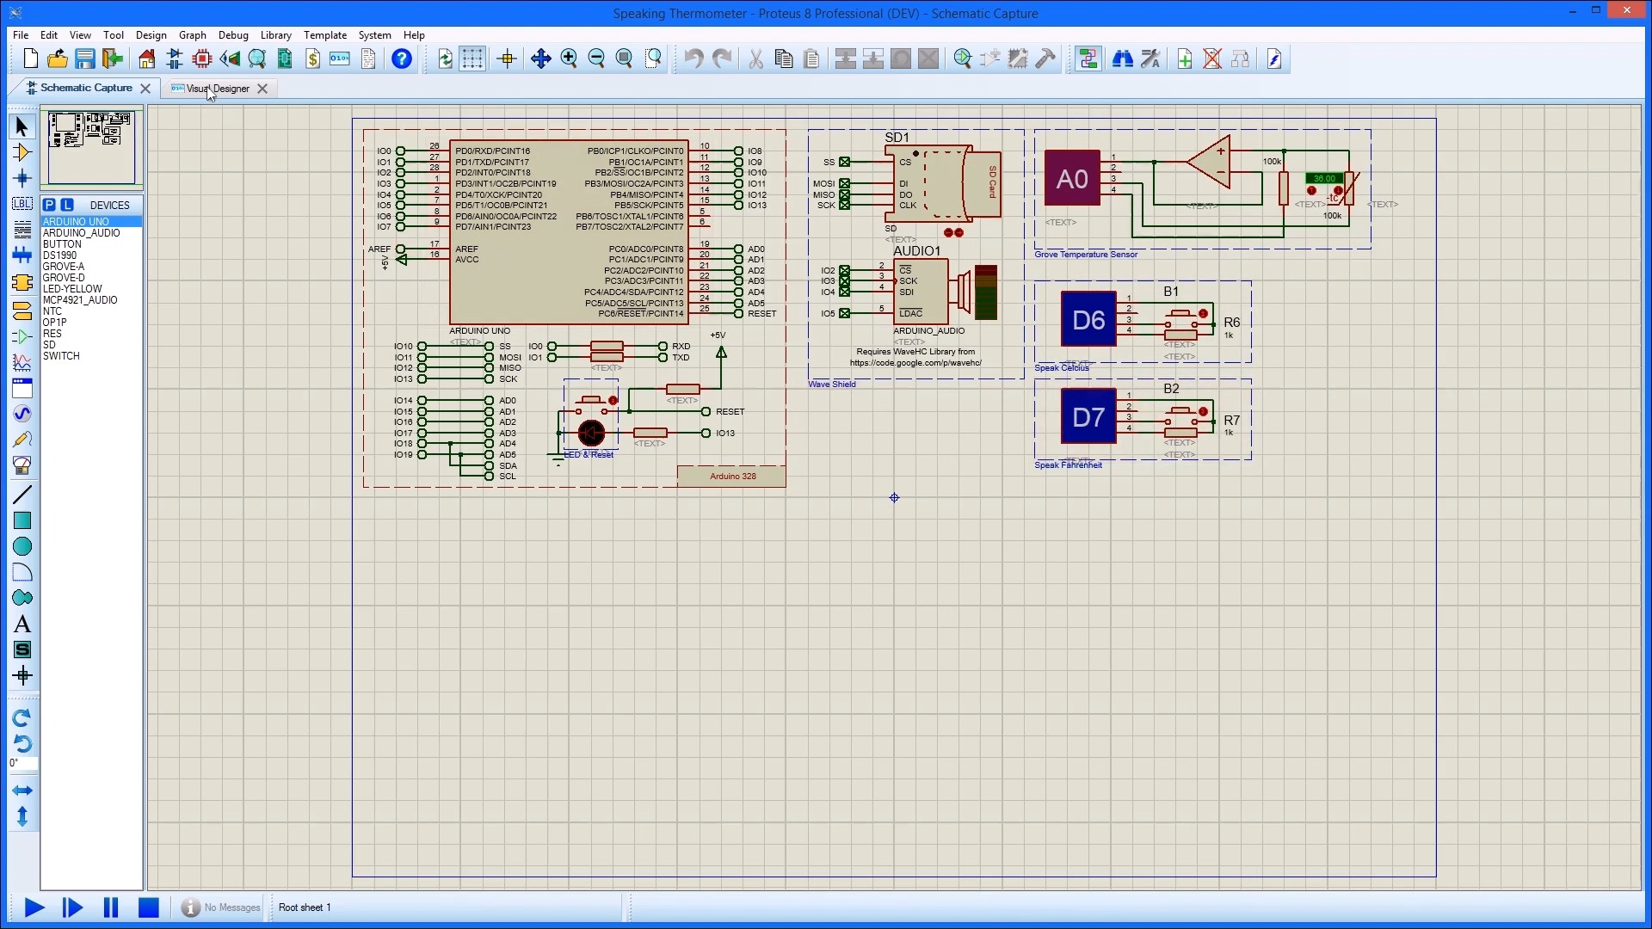
Task: Switch to the Visual Designer tab
Action: [x=218, y=88]
